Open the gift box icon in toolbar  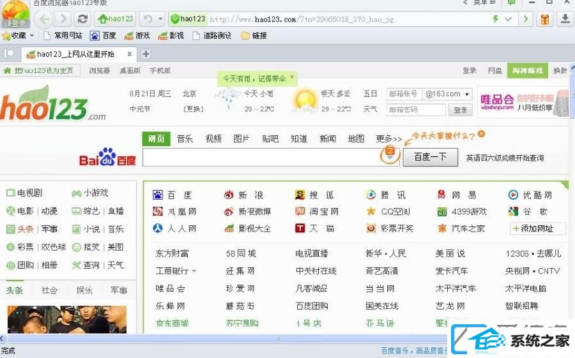pos(545,19)
